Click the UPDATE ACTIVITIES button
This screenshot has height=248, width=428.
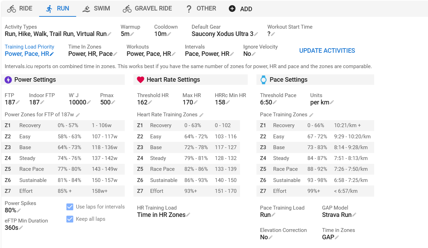(x=327, y=51)
